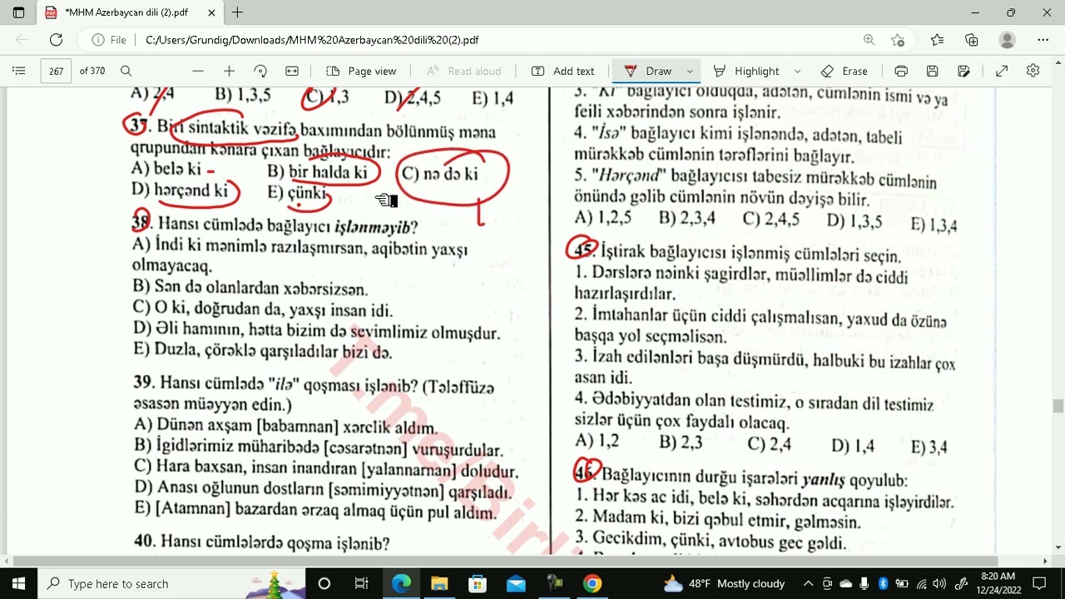Open Google Chrome from taskbar
The width and height of the screenshot is (1065, 599).
click(592, 583)
